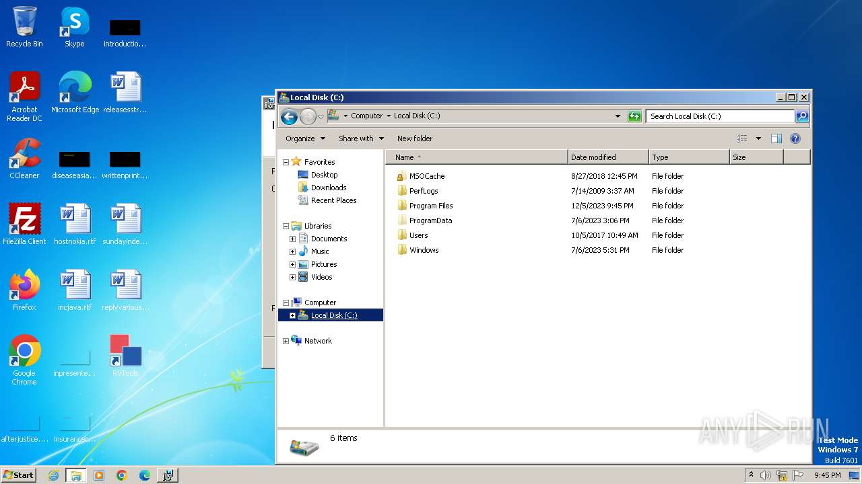862x484 pixels.
Task: Open the Computer breadcrumb dropdown arrow
Action: coord(389,116)
